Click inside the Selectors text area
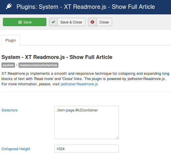171x156 pixels. 87,122
